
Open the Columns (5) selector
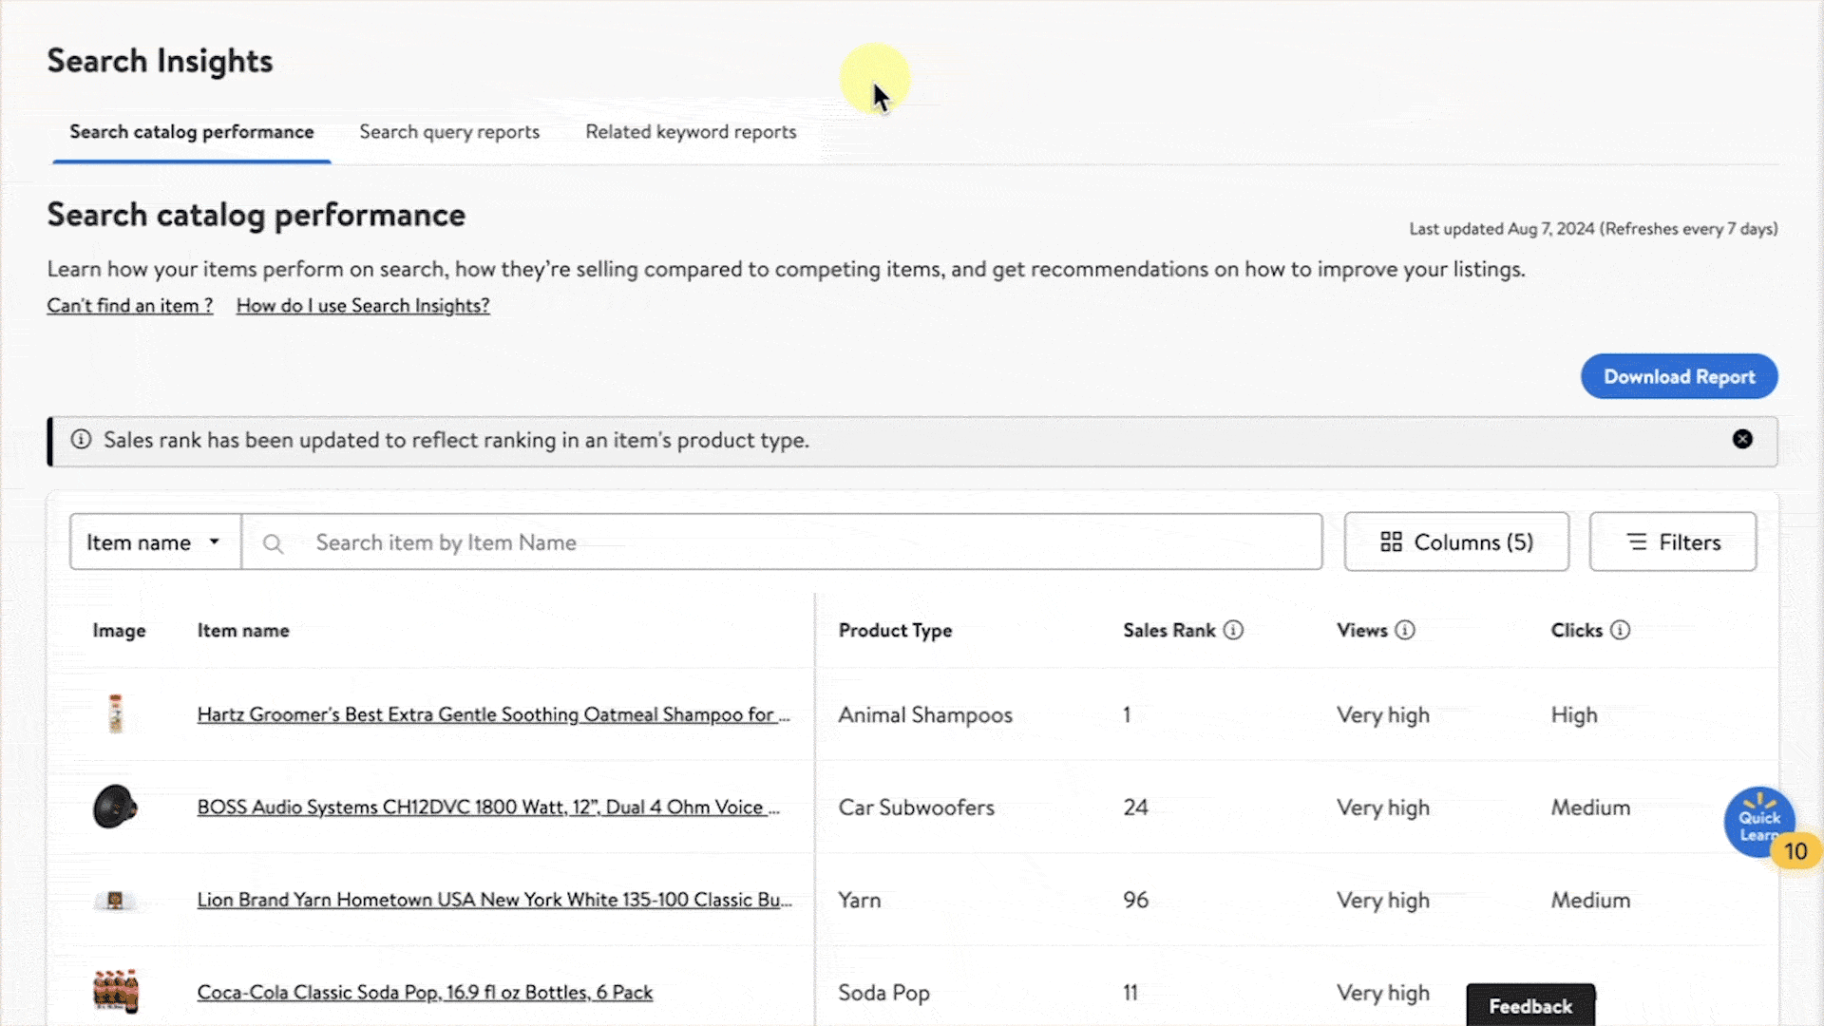(1456, 541)
